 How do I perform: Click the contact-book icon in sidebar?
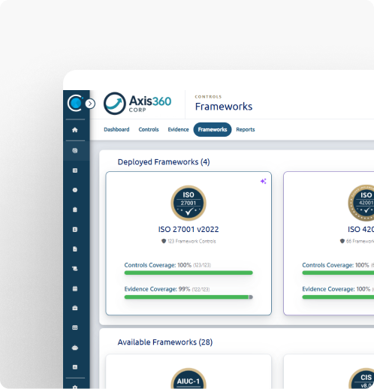tap(75, 229)
